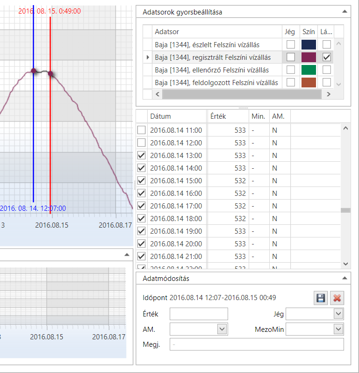Open the green color swatch for ellenőrző series
This screenshot has height=373, width=359.
[309, 70]
